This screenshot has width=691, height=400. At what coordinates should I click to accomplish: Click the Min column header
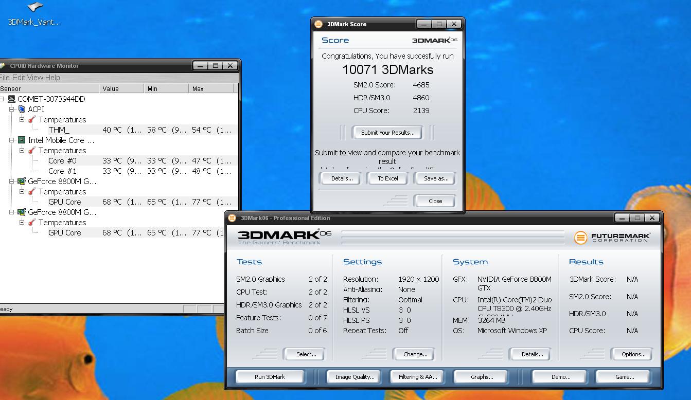[166, 88]
